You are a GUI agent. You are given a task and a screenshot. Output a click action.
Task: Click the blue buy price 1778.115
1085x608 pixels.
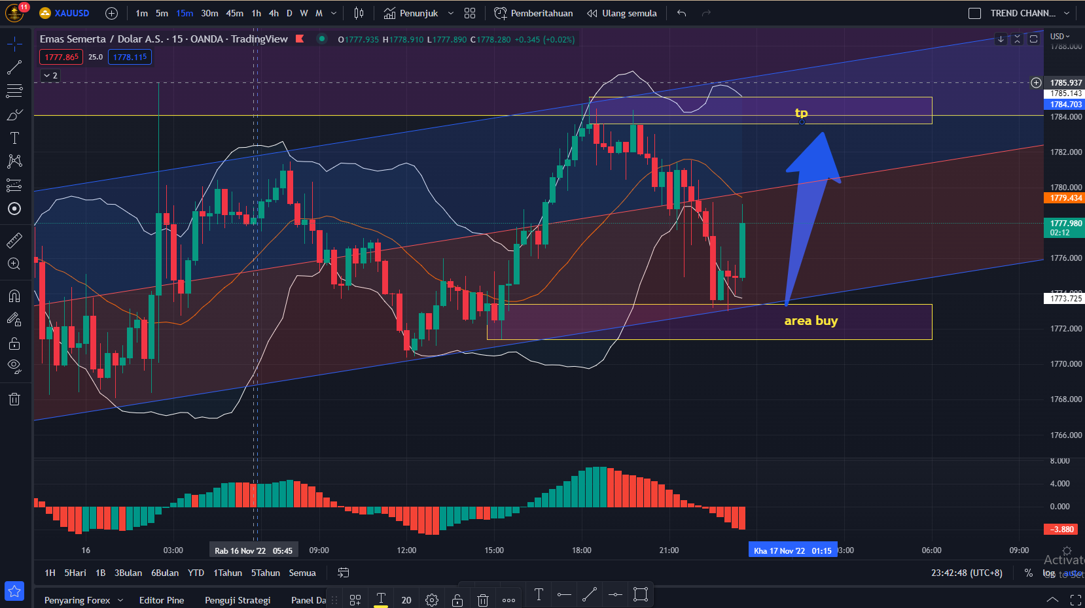point(130,57)
